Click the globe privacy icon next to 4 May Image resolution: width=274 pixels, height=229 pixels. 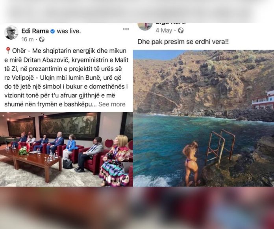pos(181,31)
